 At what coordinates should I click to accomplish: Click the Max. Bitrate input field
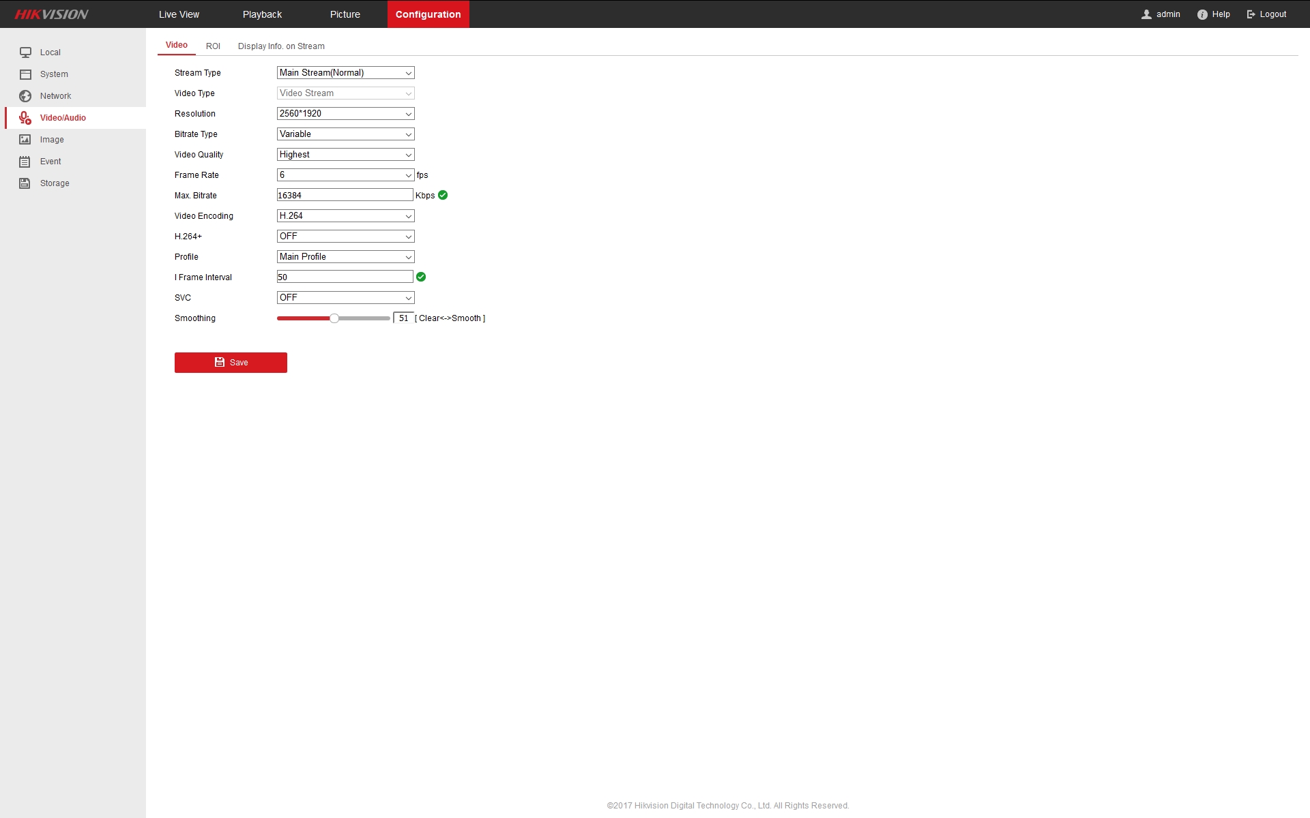(345, 196)
